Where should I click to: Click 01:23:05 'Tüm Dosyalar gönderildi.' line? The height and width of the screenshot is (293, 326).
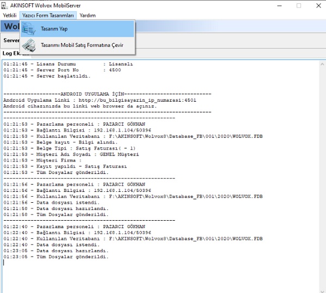pyautogui.click(x=56, y=257)
